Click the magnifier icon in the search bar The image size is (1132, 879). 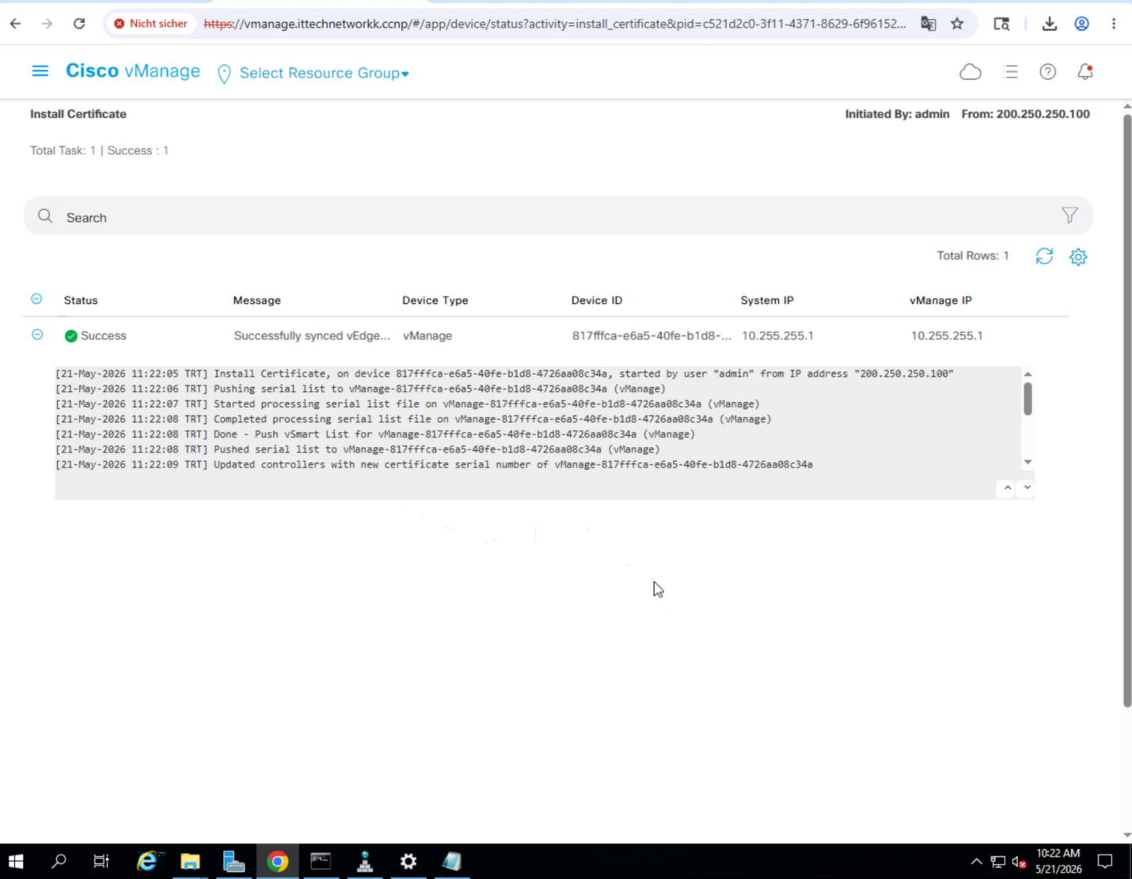[45, 216]
